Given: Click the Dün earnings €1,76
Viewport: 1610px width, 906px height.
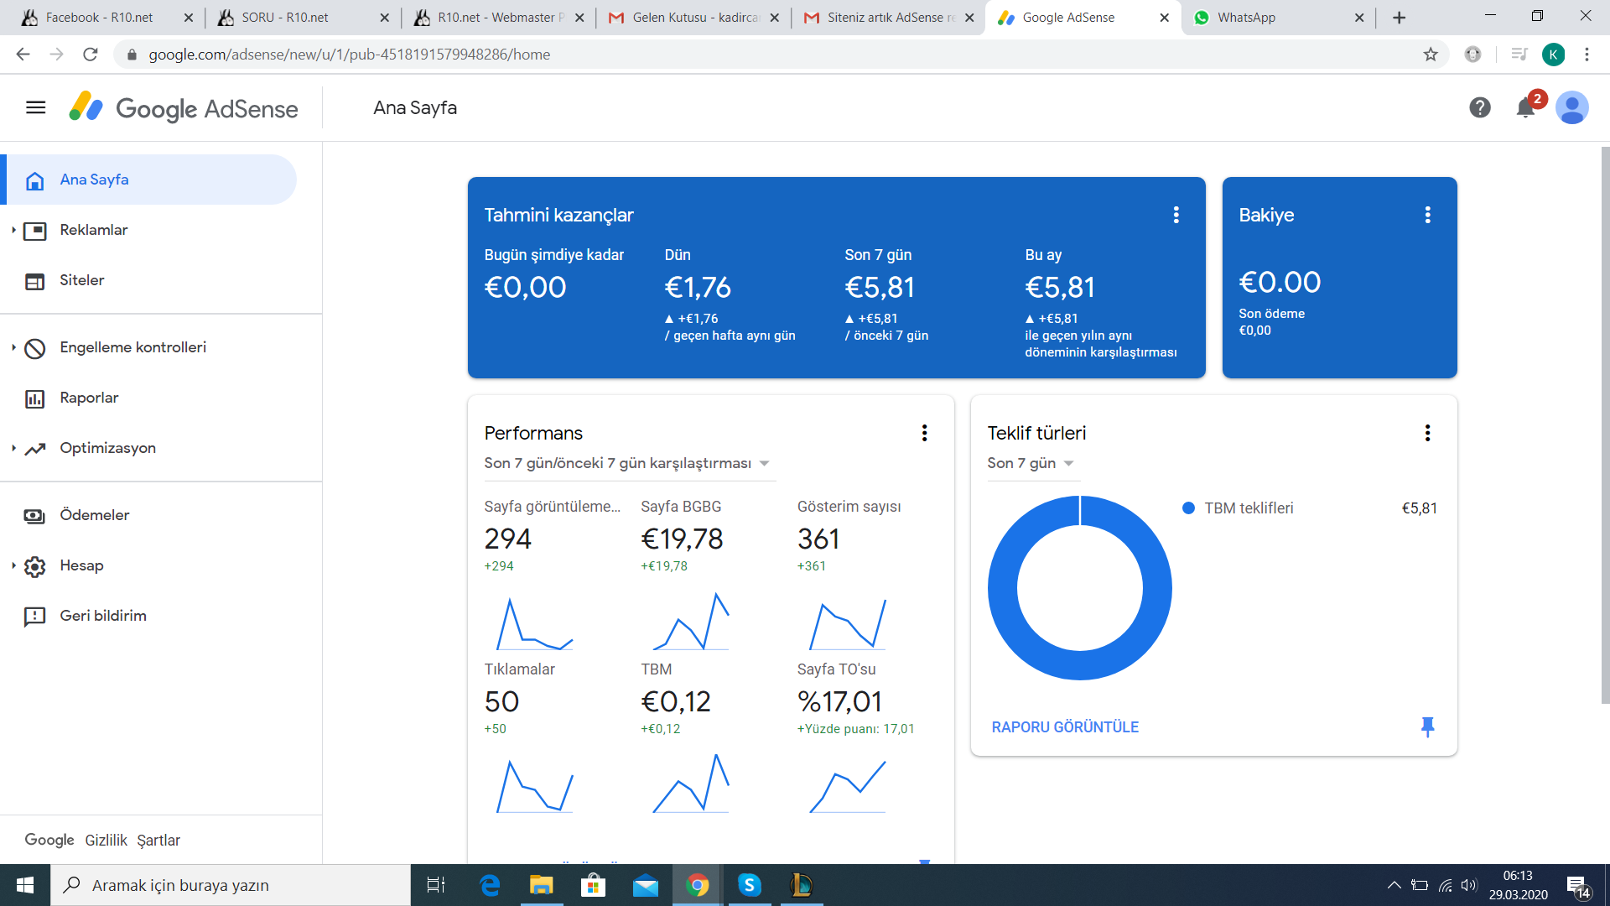Looking at the screenshot, I should [698, 288].
